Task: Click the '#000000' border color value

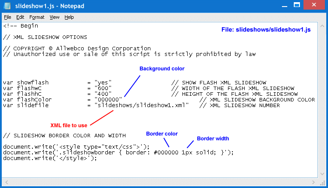Action: click(x=166, y=153)
